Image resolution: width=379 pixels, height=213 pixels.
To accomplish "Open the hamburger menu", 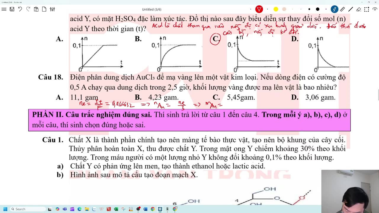I will (4, 9).
